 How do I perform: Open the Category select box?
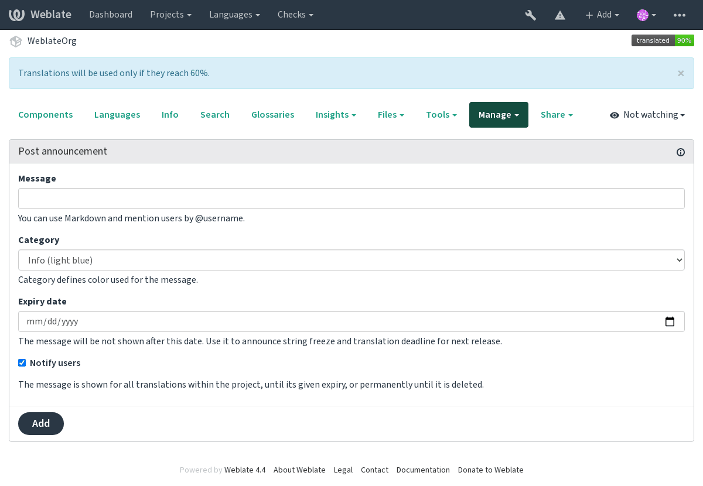(351, 260)
